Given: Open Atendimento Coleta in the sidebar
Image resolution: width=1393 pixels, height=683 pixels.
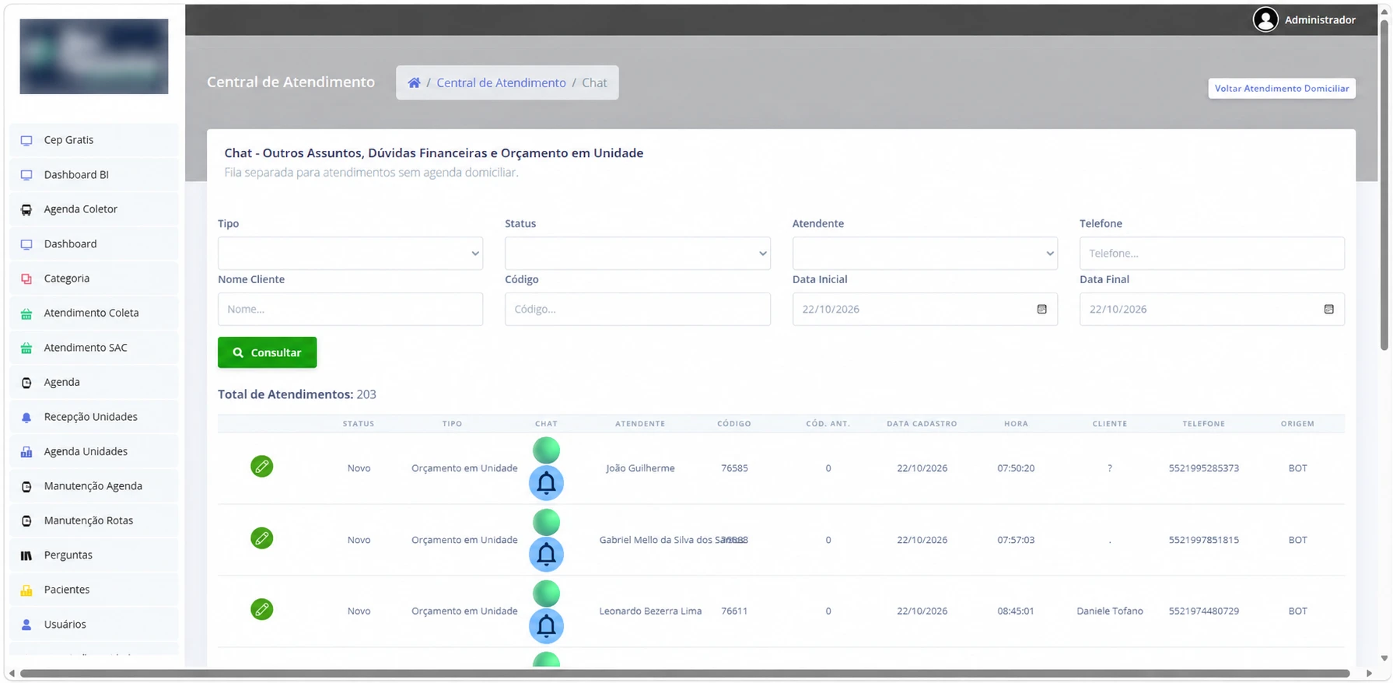Looking at the screenshot, I should click(93, 313).
